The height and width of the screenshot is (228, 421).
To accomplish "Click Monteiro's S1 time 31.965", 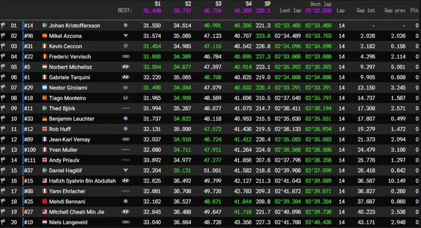I will (152, 98).
